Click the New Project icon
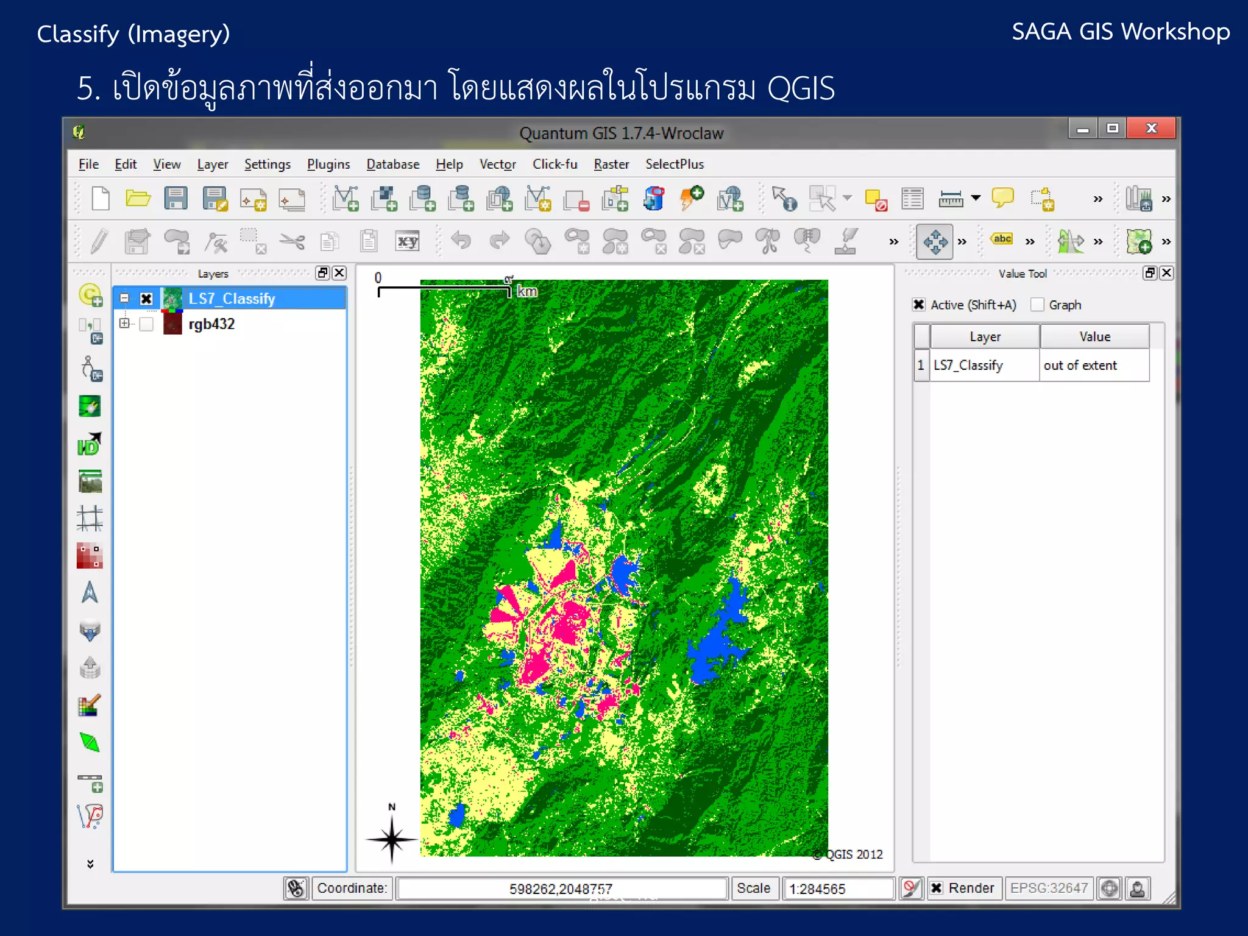1248x936 pixels. pyautogui.click(x=101, y=199)
